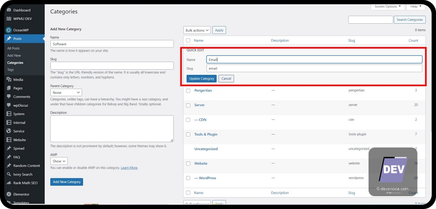Focus the quick edit Name field
Image resolution: width=436 pixels, height=209 pixels.
pyautogui.click(x=314, y=59)
